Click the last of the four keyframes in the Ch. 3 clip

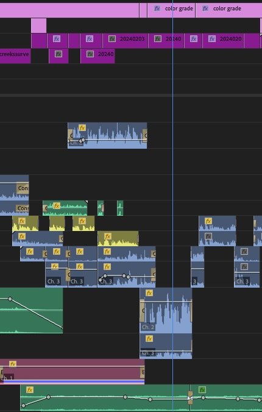coord(128,277)
